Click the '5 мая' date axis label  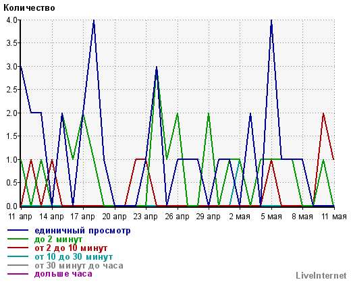click(271, 217)
